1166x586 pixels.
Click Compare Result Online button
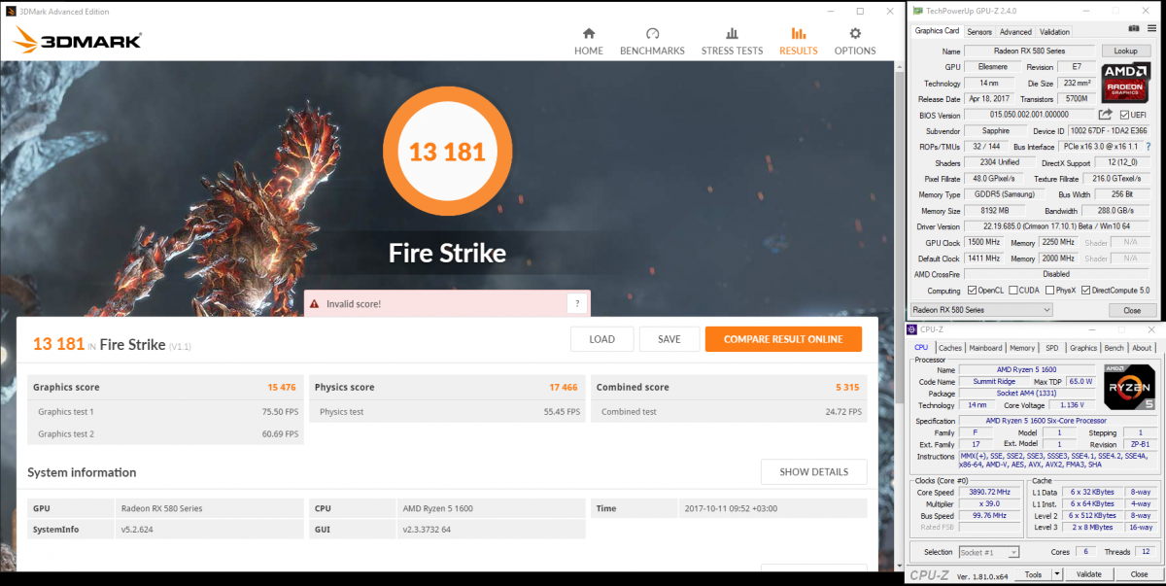pyautogui.click(x=783, y=339)
